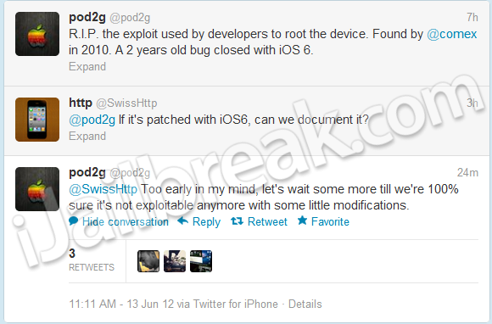This screenshot has width=492, height=324.
Task: Expand the first pod2g tweet
Action: [x=87, y=66]
